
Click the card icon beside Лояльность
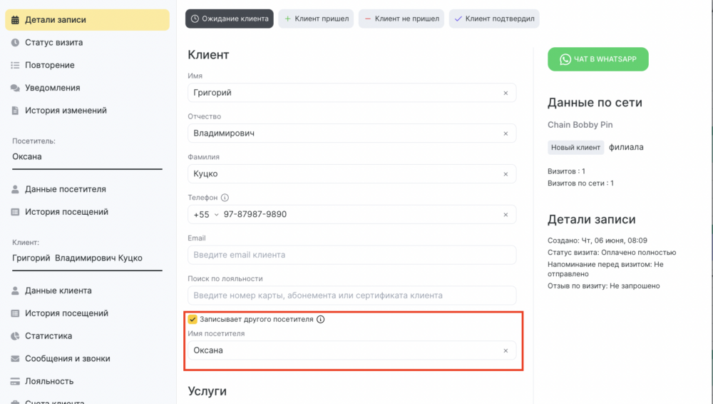[15, 381]
